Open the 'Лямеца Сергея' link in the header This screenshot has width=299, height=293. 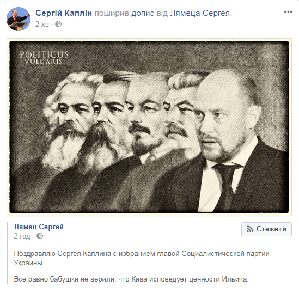click(x=200, y=13)
